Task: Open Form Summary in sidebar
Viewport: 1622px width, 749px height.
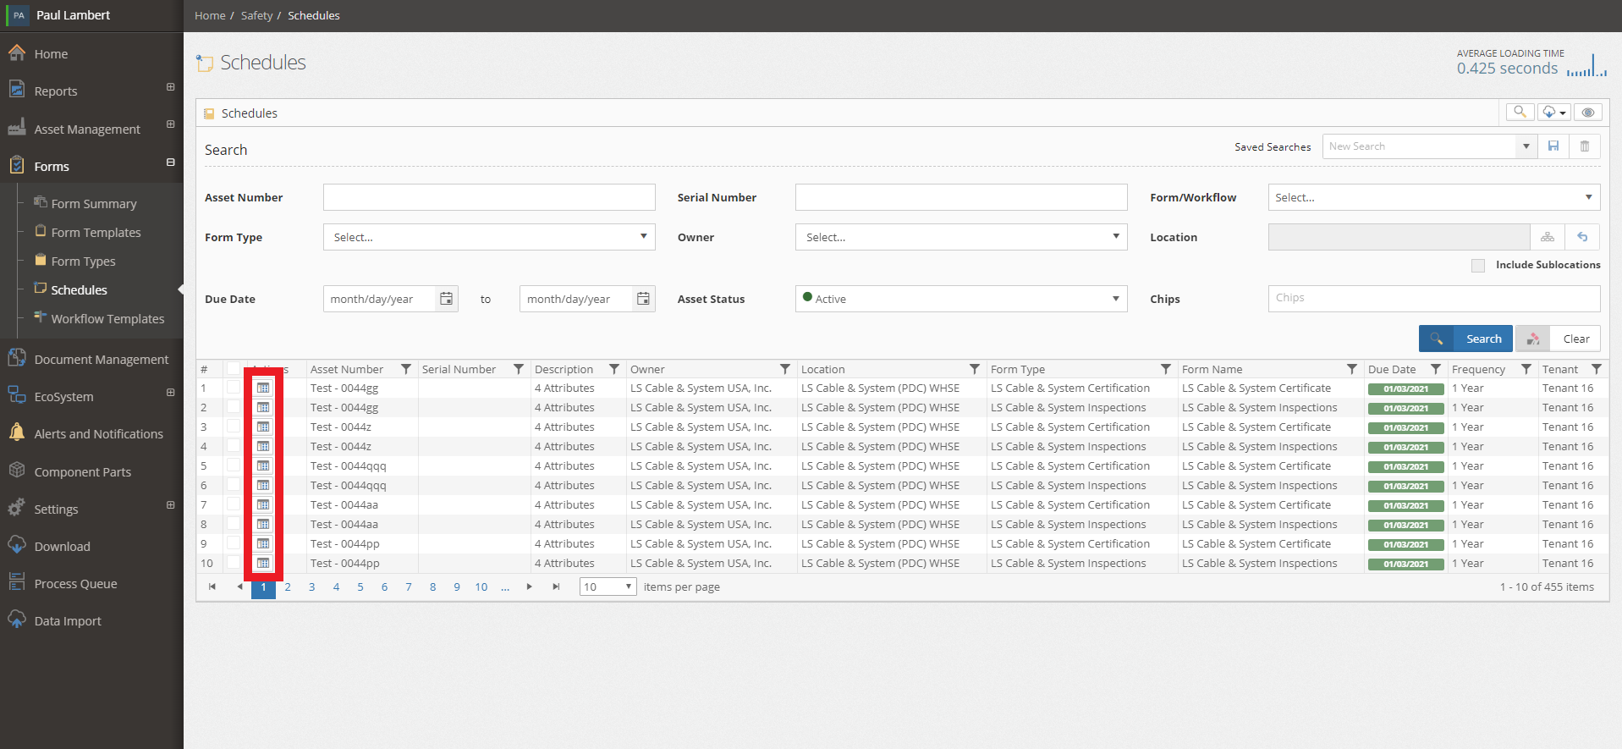Action: click(93, 204)
